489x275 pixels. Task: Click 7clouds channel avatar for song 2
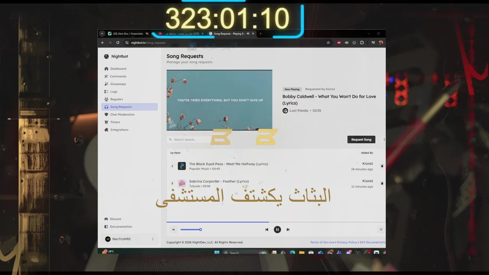pyautogui.click(x=182, y=183)
